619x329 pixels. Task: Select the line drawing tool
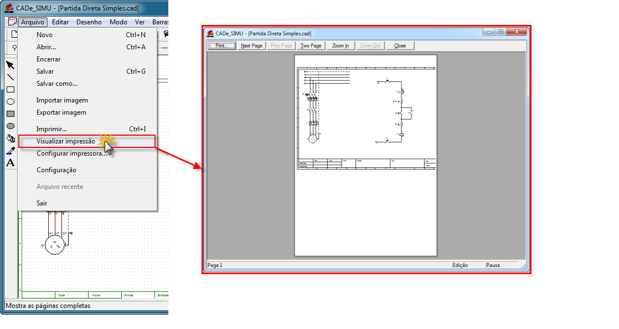pyautogui.click(x=10, y=78)
